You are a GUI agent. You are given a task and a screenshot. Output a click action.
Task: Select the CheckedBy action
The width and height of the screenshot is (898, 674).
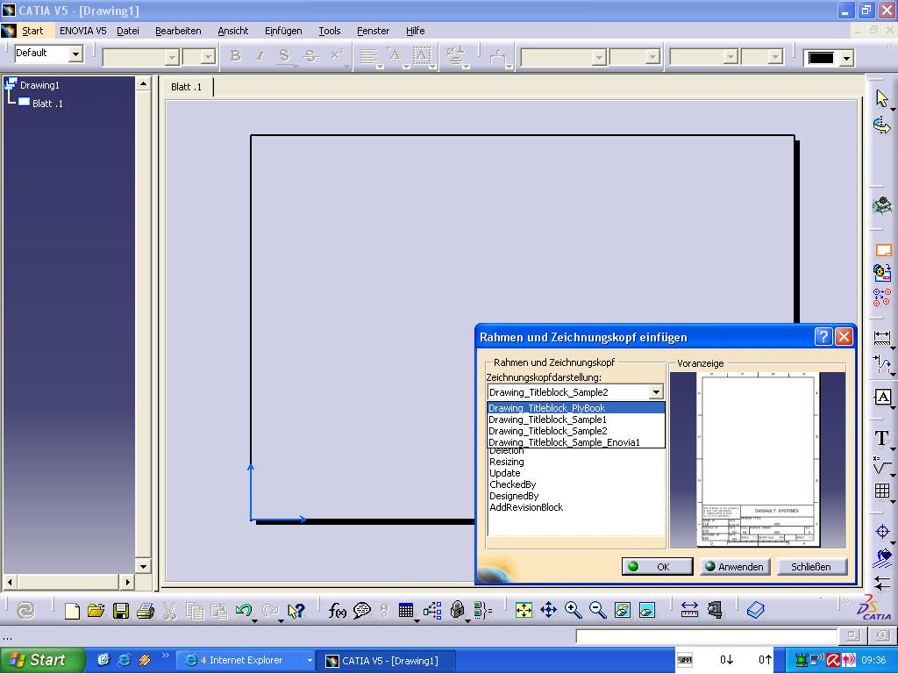tap(512, 484)
